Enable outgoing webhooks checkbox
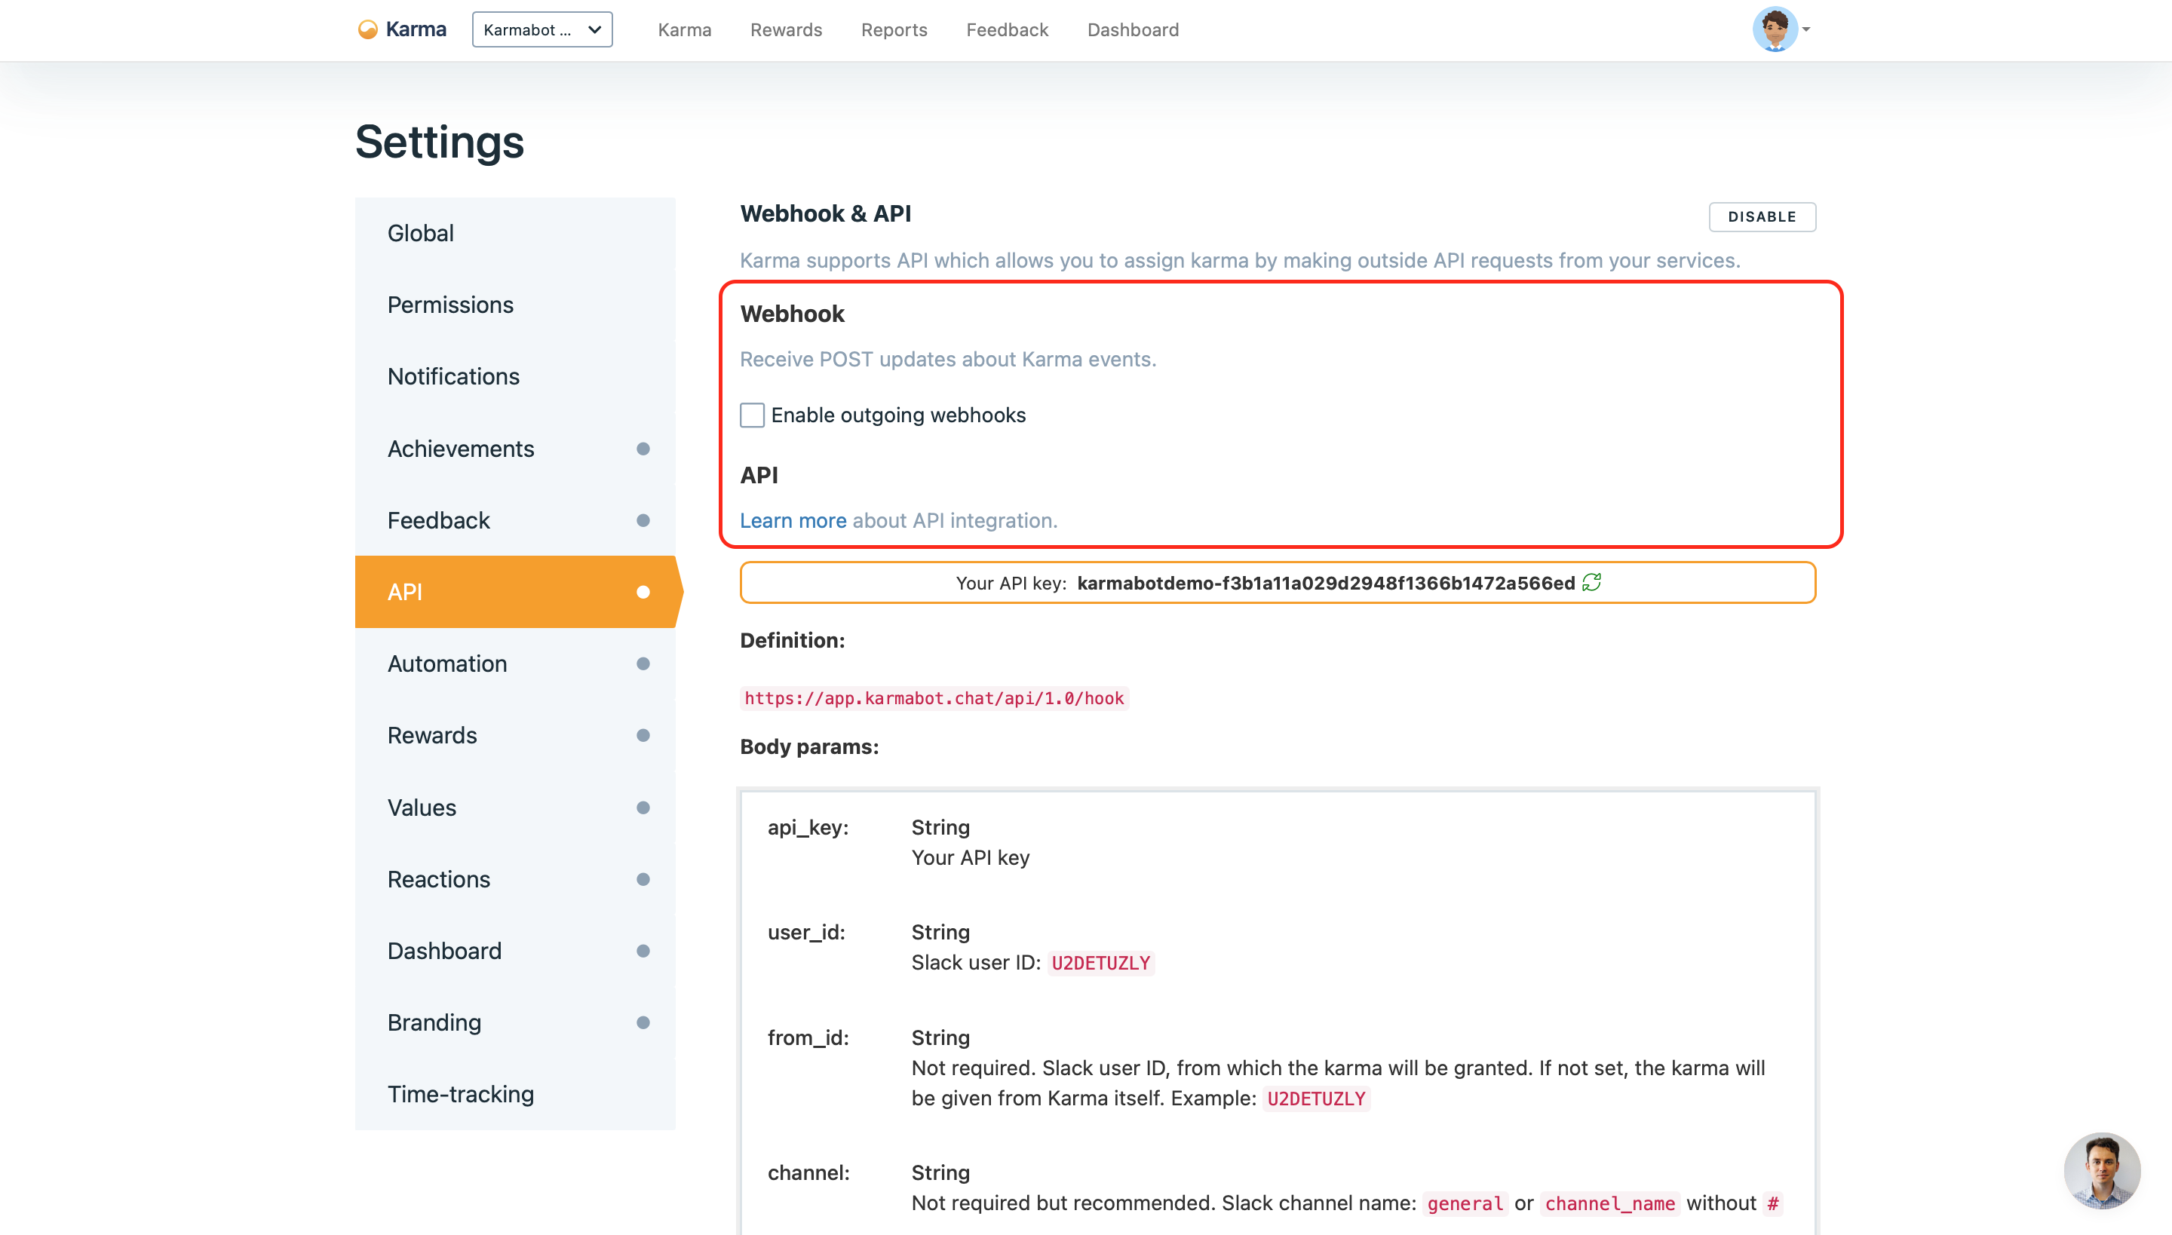Screen dimensions: 2172x1235 click(752, 415)
